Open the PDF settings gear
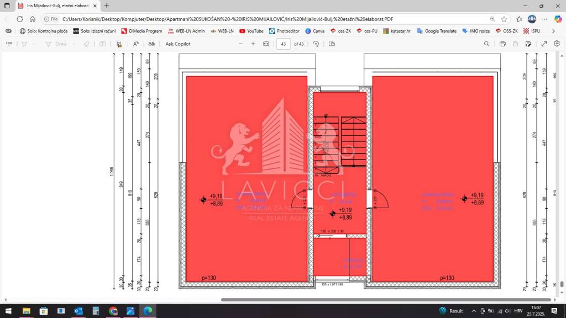The height and width of the screenshot is (318, 566). tap(557, 44)
